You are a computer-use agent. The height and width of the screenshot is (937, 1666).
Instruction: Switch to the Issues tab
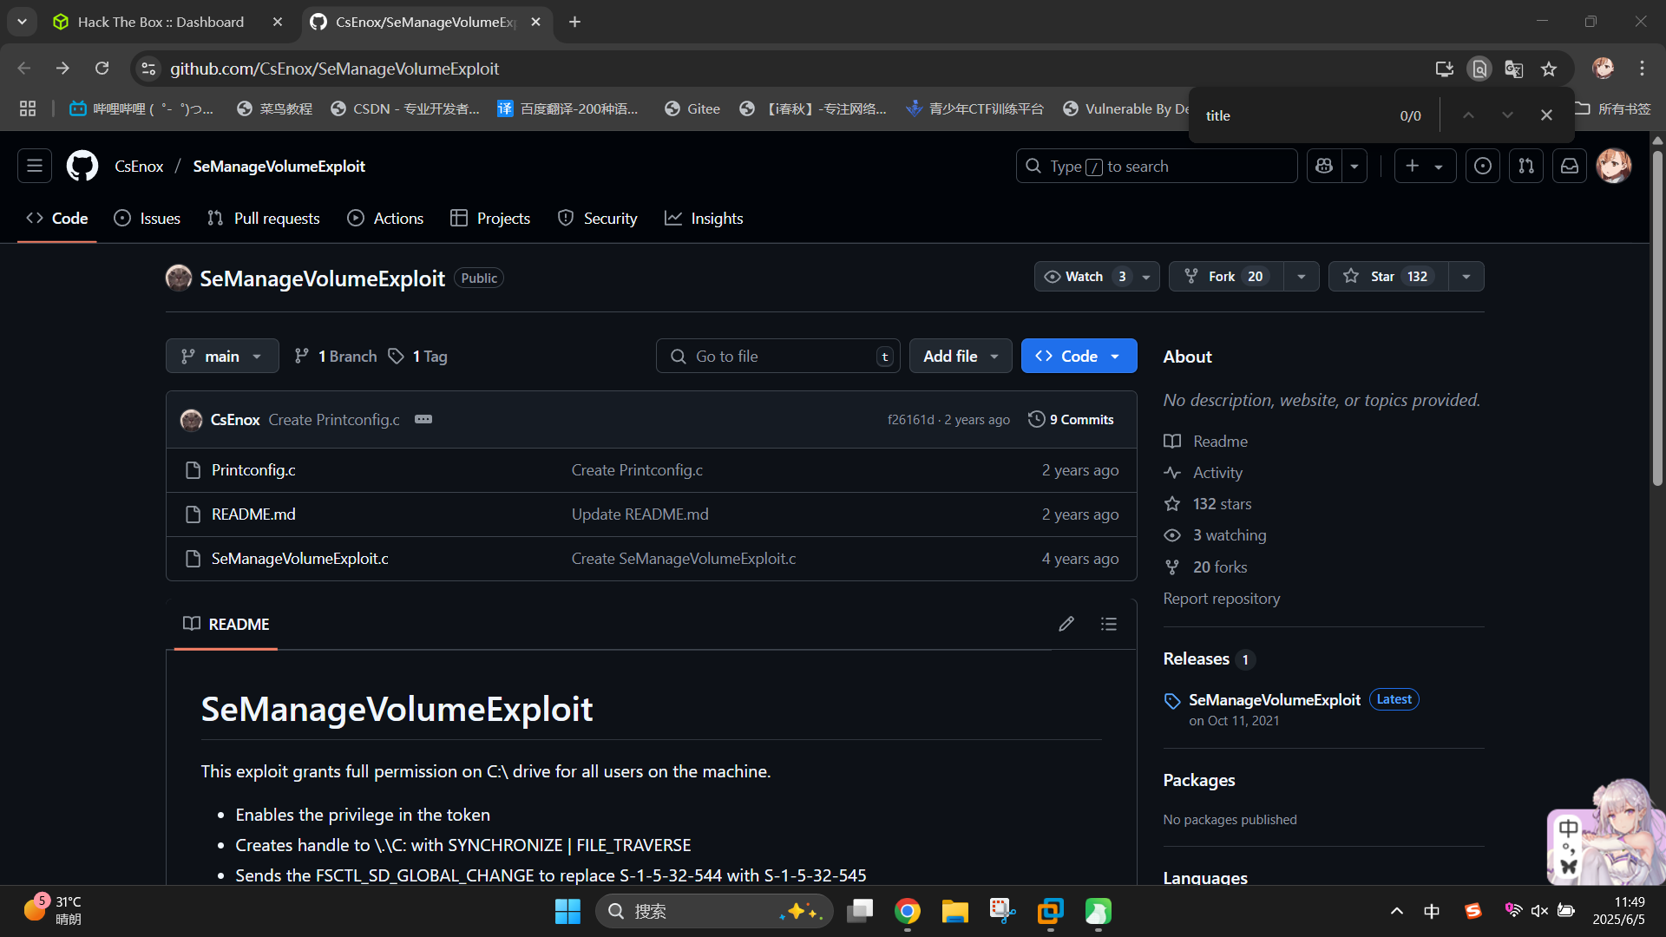tap(148, 219)
